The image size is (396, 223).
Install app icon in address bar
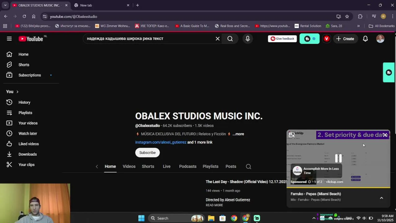pyautogui.click(x=338, y=16)
